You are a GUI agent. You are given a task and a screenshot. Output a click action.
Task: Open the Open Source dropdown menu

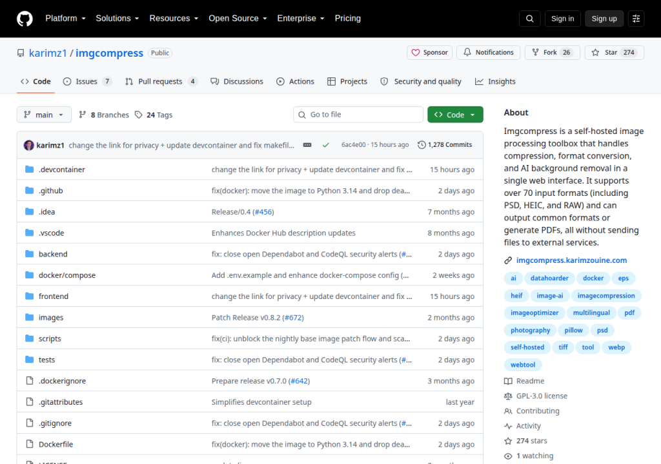coord(238,19)
